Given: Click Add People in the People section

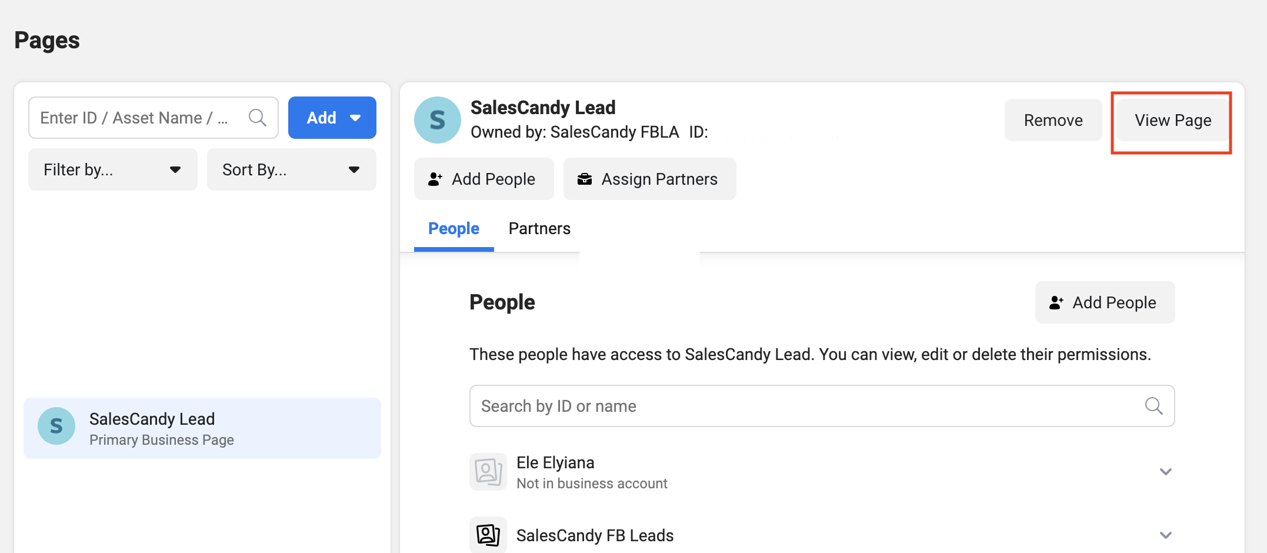Looking at the screenshot, I should (x=1105, y=302).
